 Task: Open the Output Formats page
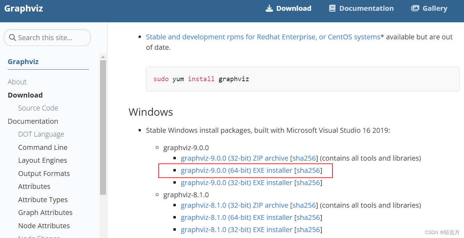pyautogui.click(x=44, y=173)
